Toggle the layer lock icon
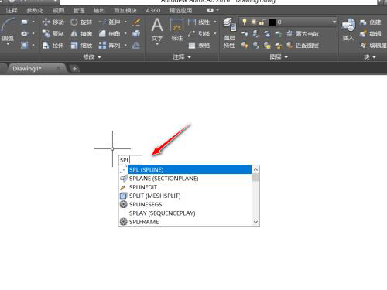The image size is (387, 290). point(262,22)
